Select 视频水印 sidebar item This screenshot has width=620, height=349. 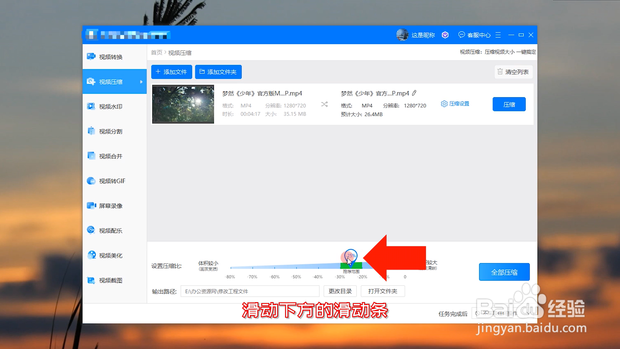pyautogui.click(x=110, y=107)
